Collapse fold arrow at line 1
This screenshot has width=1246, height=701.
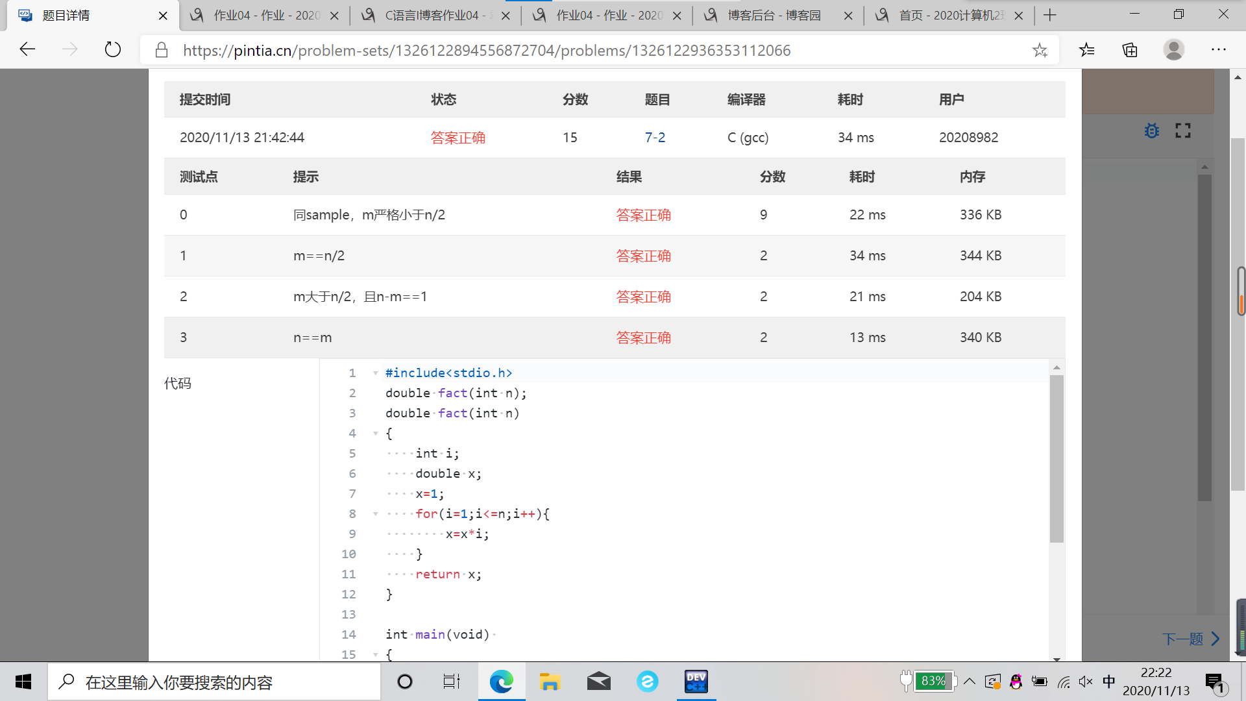375,373
